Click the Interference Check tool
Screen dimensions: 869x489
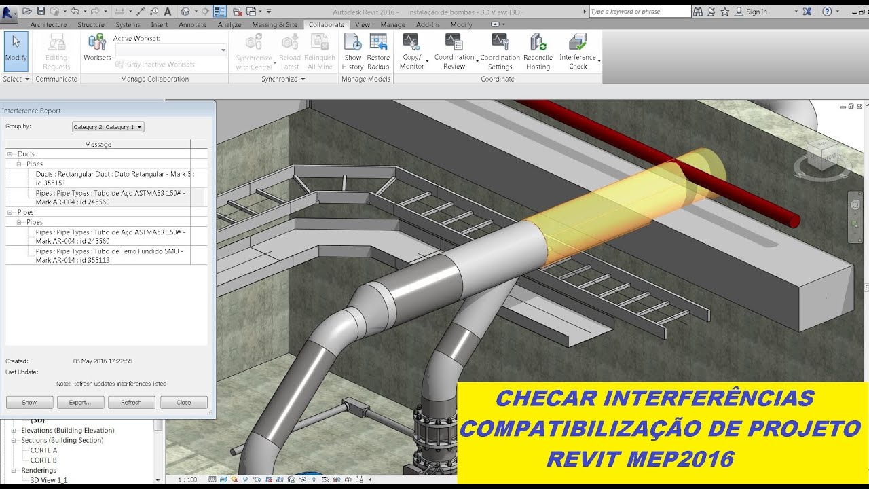(x=578, y=52)
